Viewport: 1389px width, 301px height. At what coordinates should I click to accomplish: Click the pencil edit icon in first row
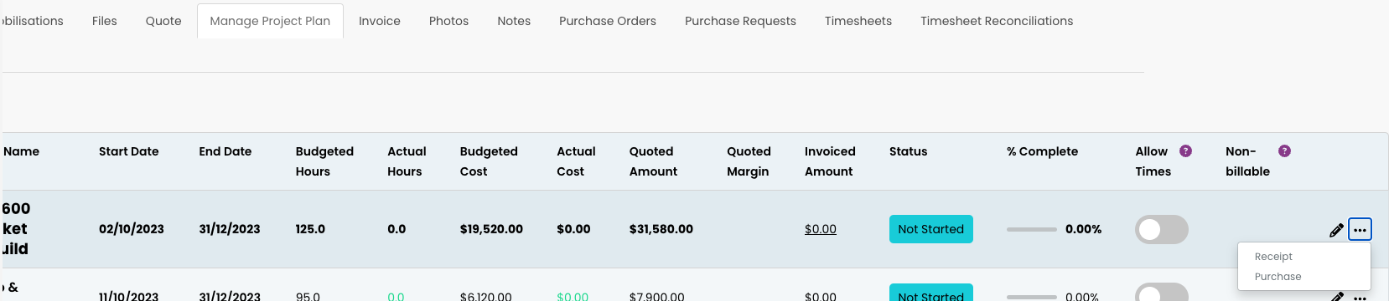coord(1336,230)
